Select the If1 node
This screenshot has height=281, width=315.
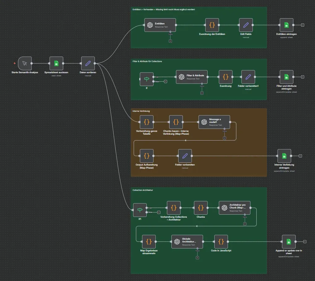click(x=140, y=210)
